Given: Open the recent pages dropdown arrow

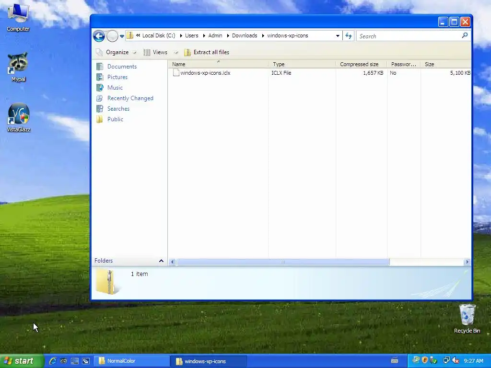Looking at the screenshot, I should [x=122, y=36].
